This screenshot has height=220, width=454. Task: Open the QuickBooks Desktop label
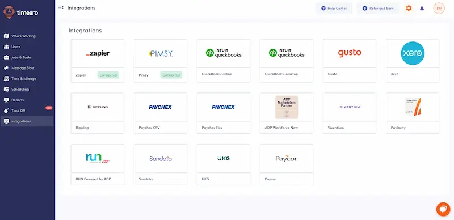pyautogui.click(x=281, y=74)
